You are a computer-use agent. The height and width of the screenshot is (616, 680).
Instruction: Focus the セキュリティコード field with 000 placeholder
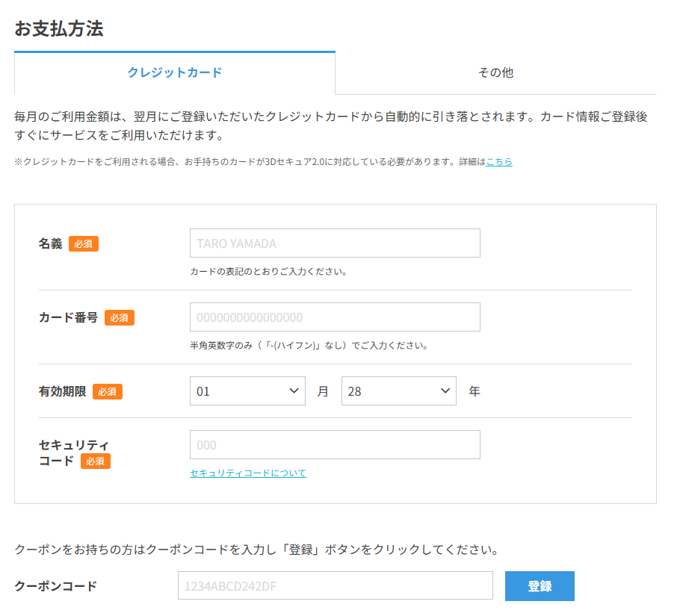point(335,444)
